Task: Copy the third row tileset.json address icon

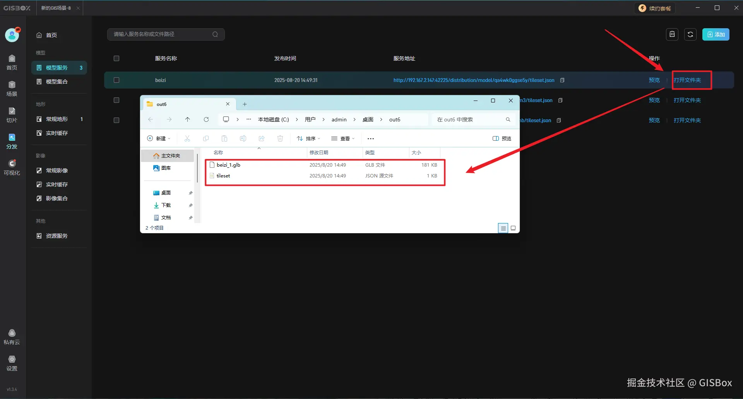Action: coord(559,120)
